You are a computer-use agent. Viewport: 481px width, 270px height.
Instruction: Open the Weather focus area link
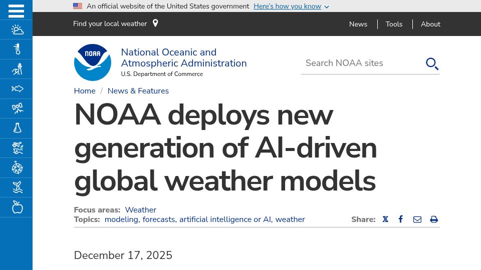[x=140, y=209]
